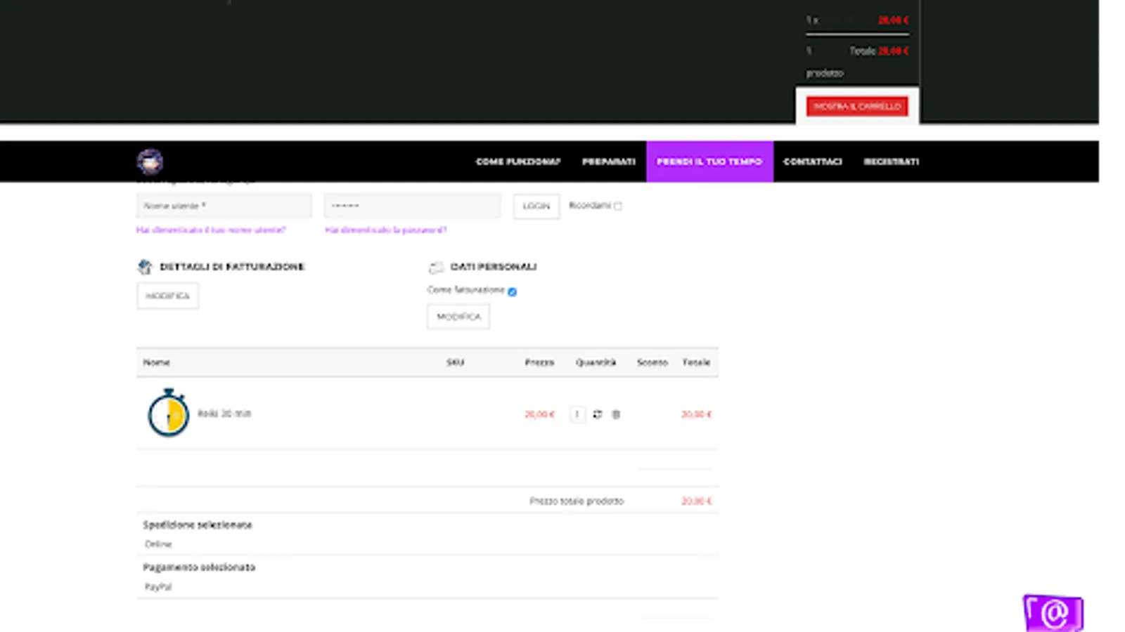This screenshot has width=1125, height=632.
Task: Click the Totale column header
Action: tap(696, 362)
